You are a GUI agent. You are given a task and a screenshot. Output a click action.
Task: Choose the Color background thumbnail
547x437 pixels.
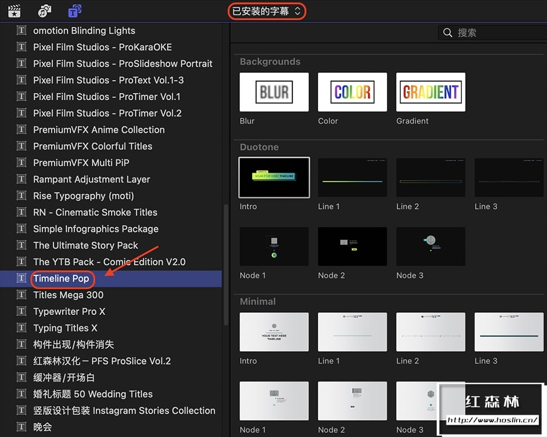pyautogui.click(x=353, y=92)
